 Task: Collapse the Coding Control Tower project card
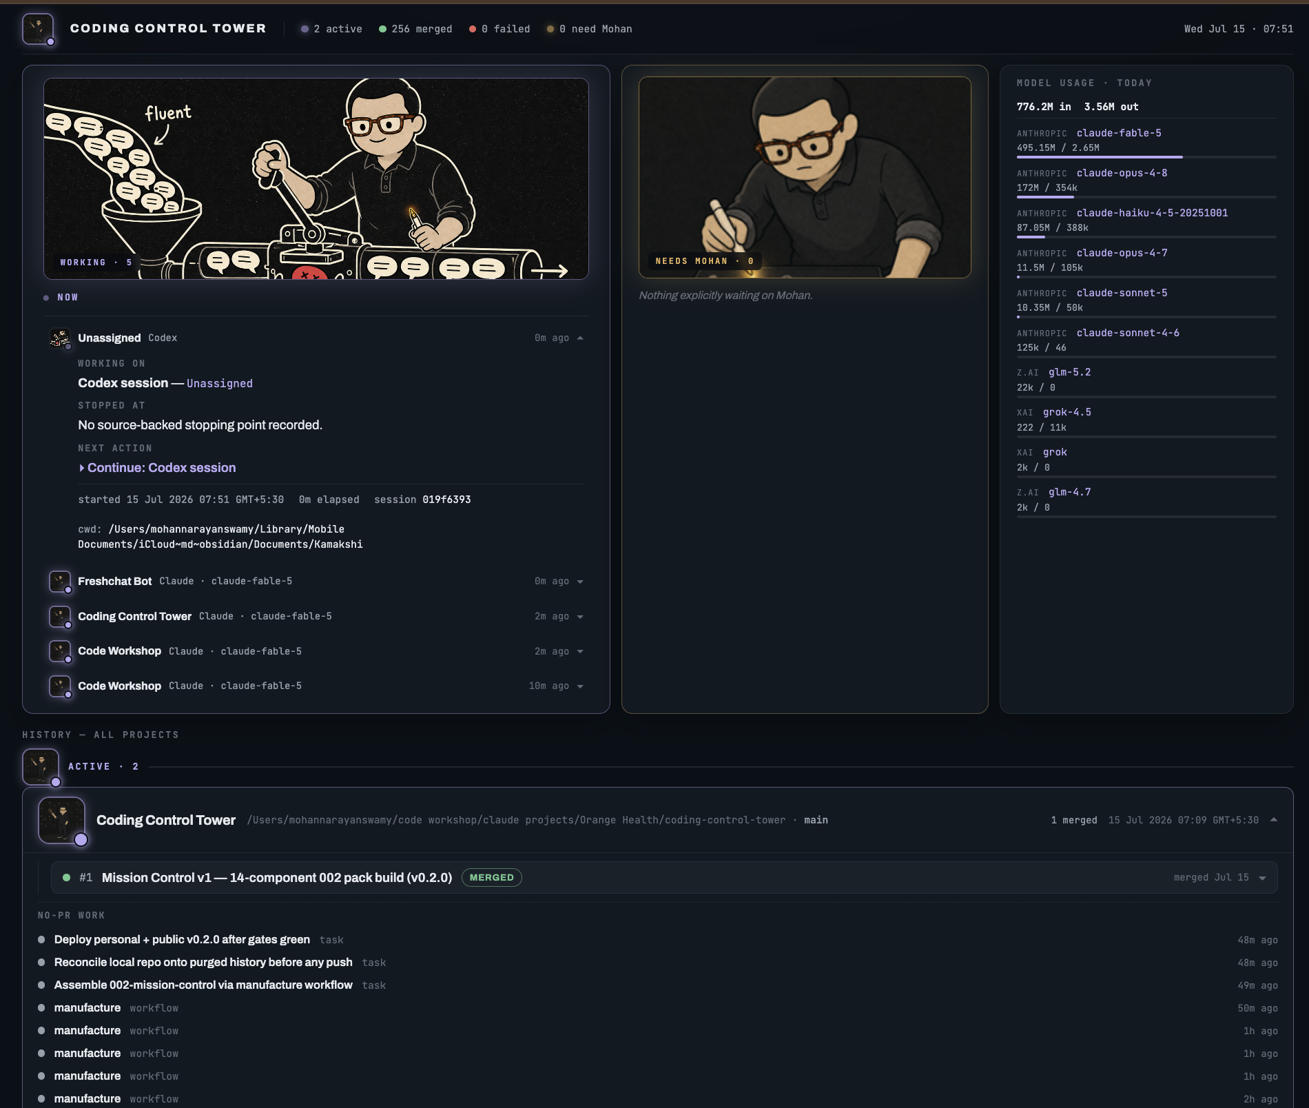1274,819
